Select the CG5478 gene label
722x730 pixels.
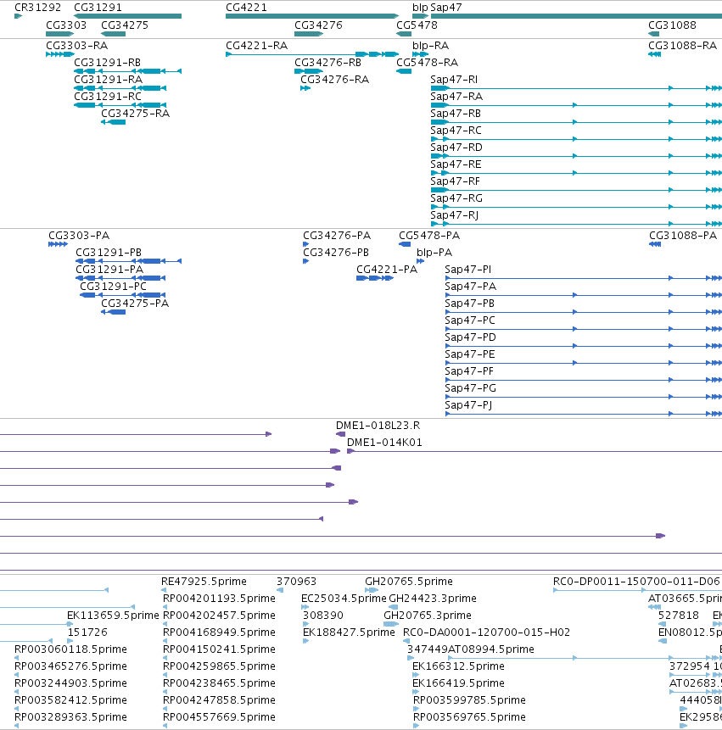click(x=417, y=25)
